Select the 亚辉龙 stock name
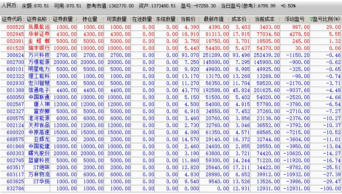Viewport: 342px width, 194px height. (x=41, y=140)
